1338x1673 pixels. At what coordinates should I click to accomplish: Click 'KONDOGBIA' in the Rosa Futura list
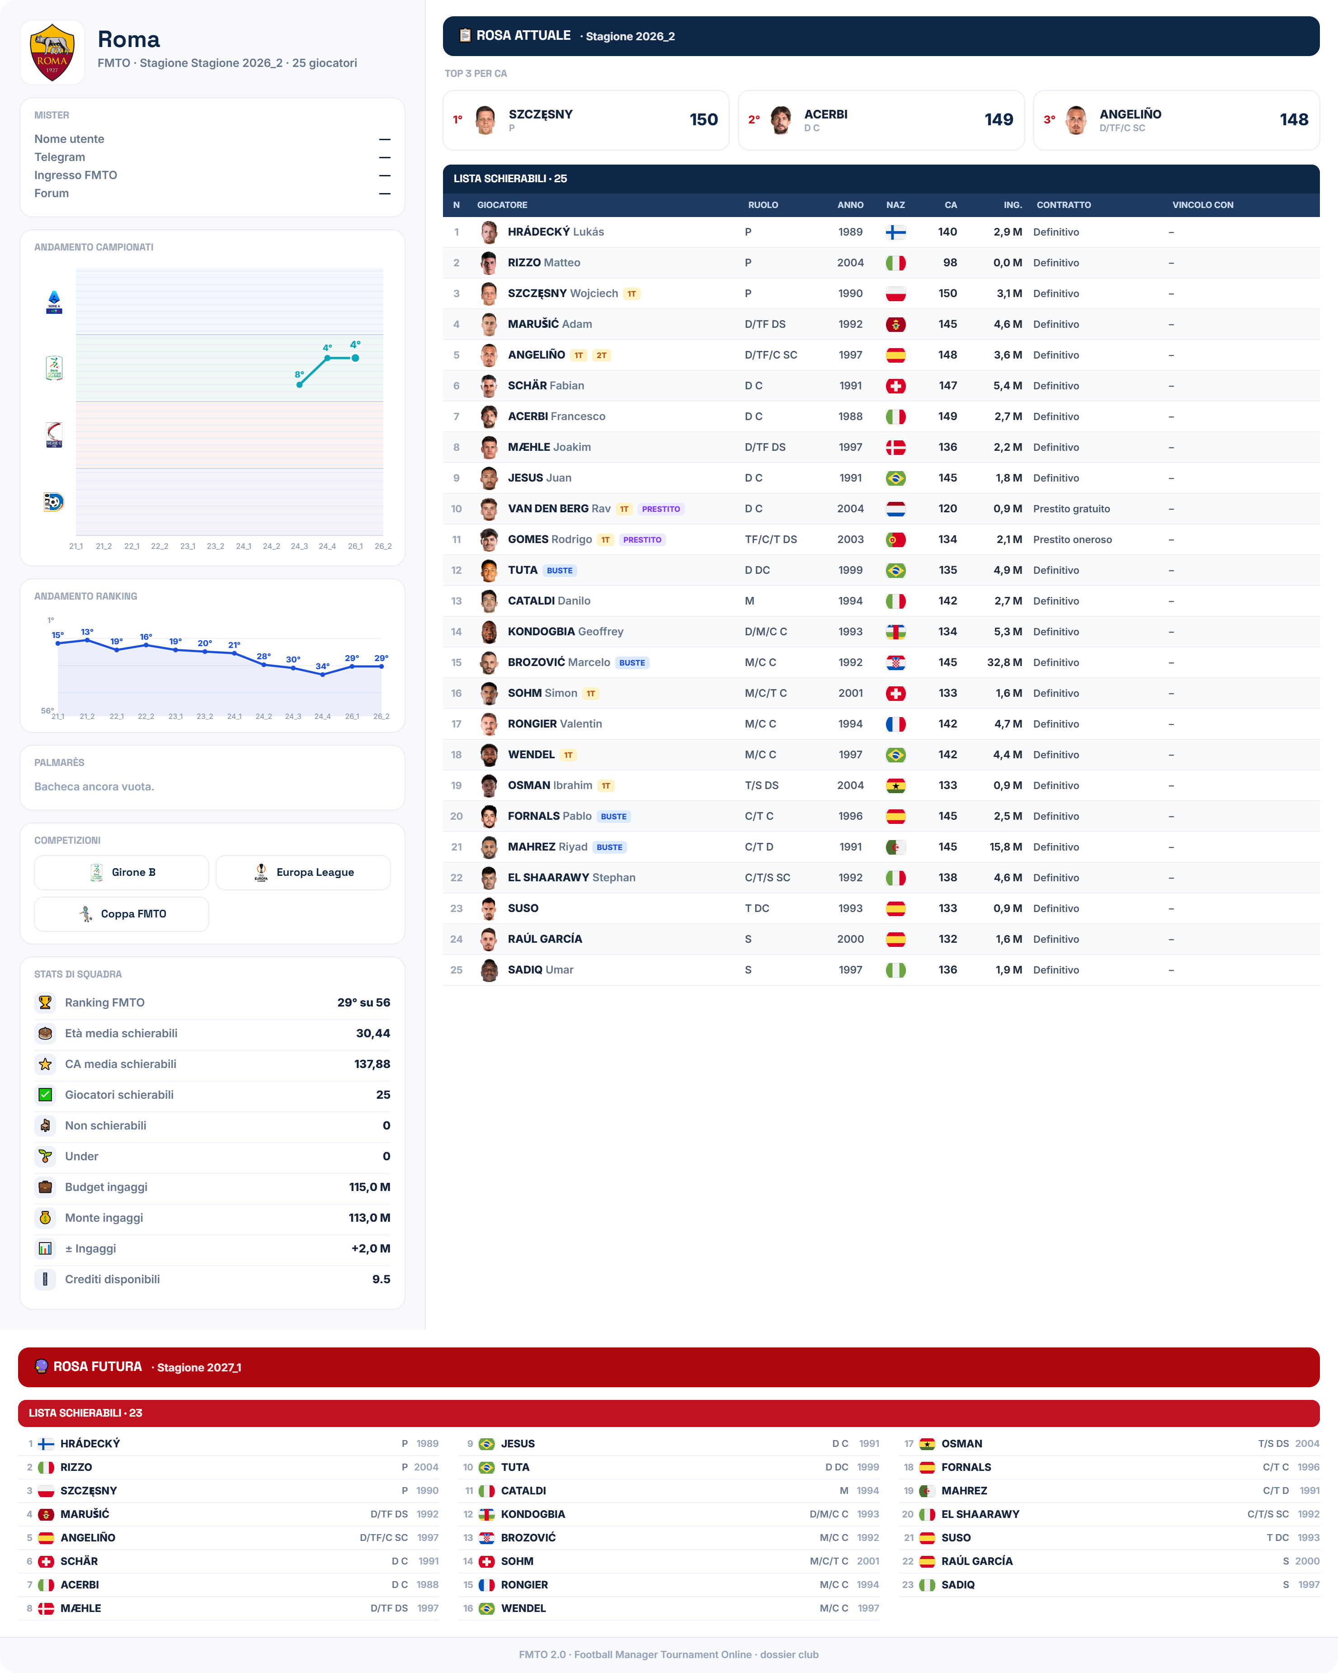click(533, 1514)
